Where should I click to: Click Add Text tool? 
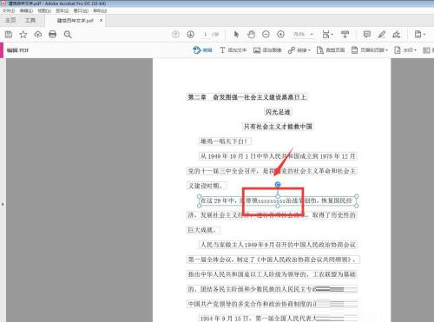pos(233,50)
